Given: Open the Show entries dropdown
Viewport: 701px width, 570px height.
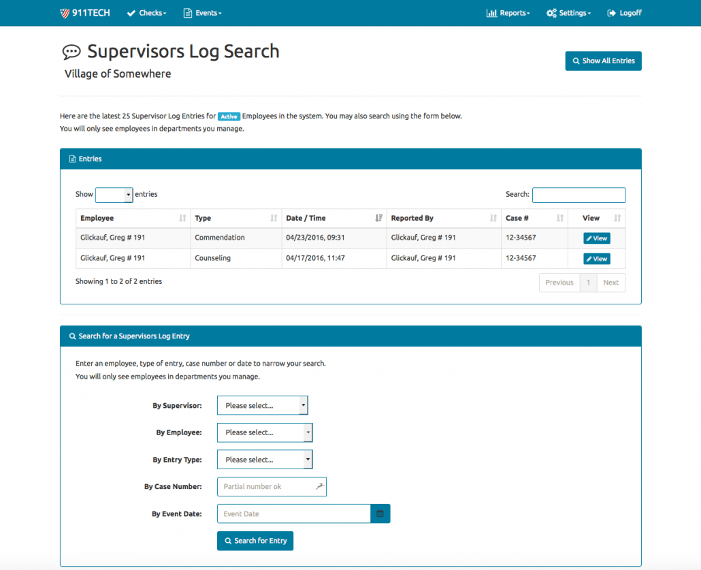Looking at the screenshot, I should point(114,195).
